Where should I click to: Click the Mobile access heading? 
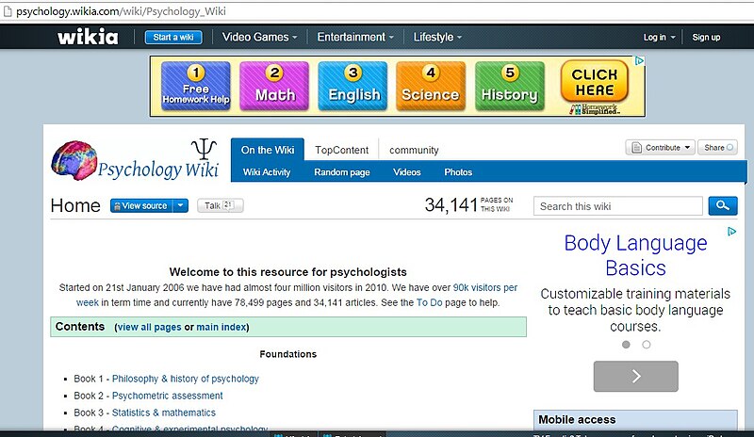click(577, 419)
